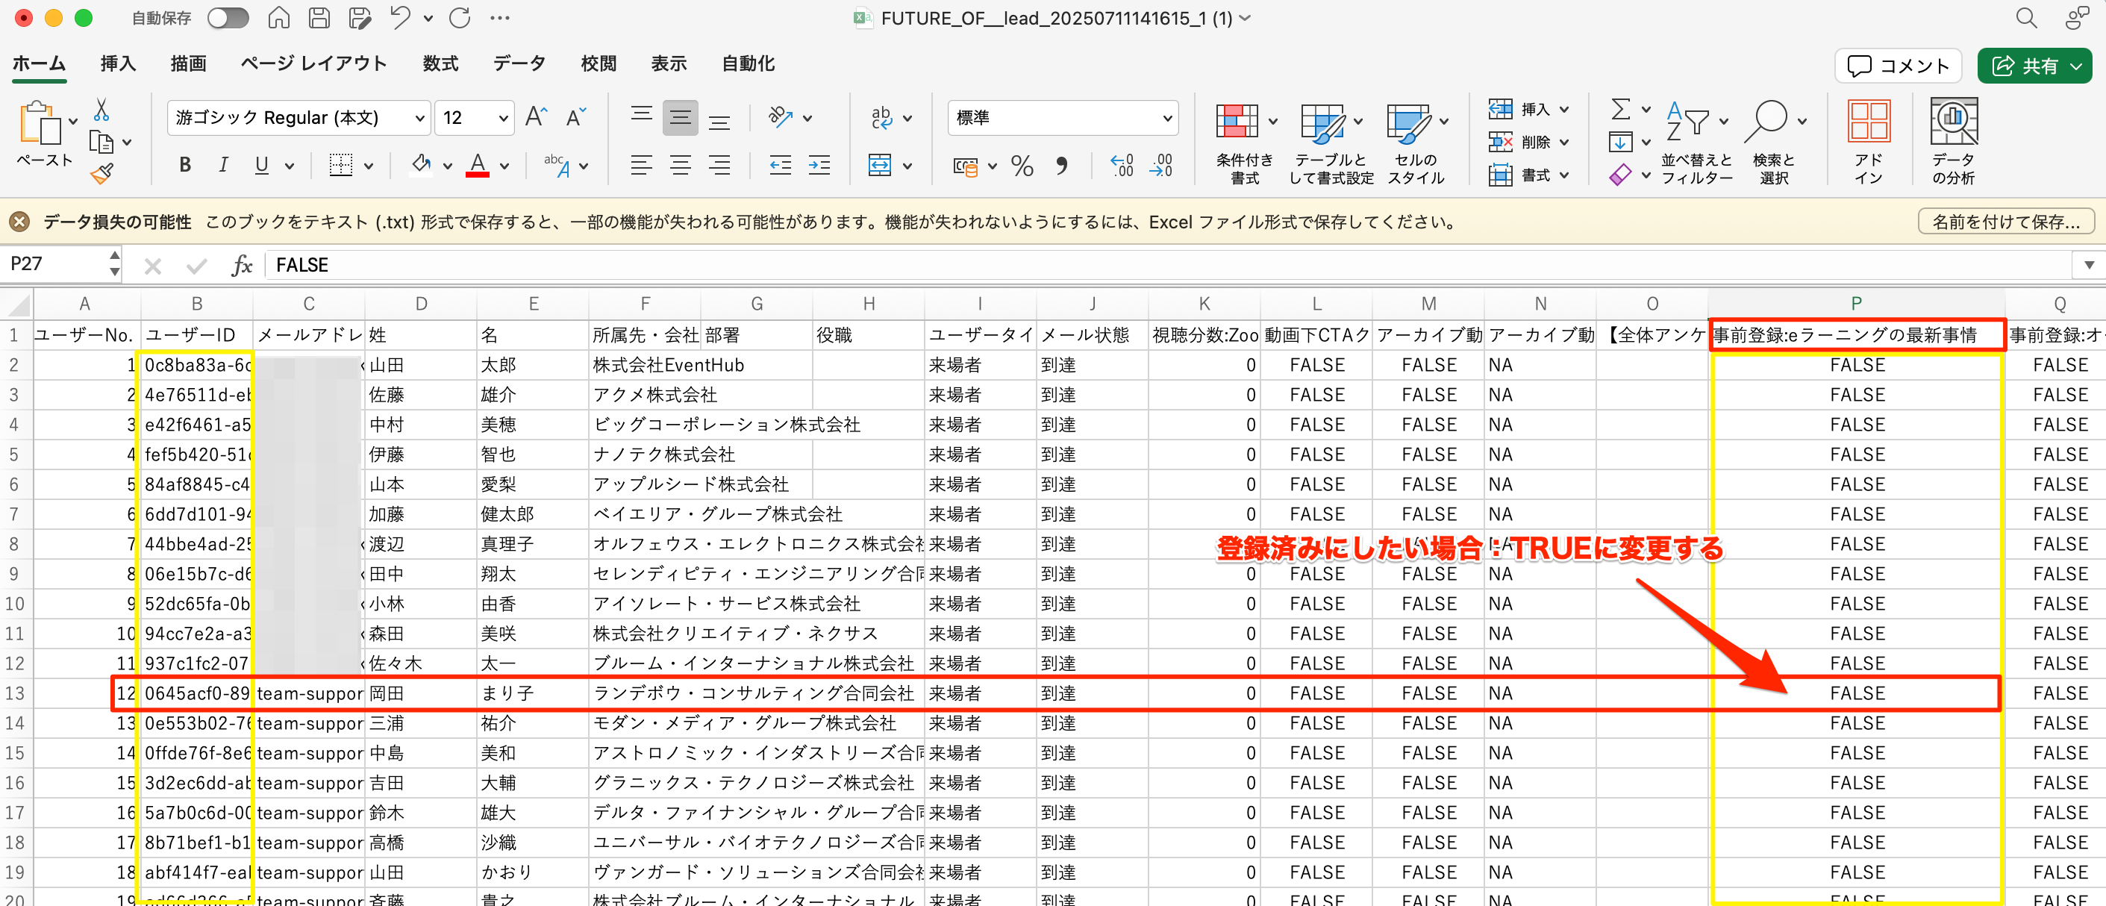Image resolution: width=2106 pixels, height=906 pixels.
Task: Open the font color dropdown arrow
Action: point(504,166)
